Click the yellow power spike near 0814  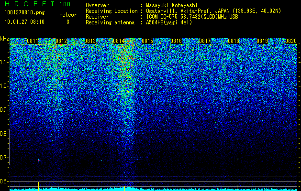click(x=124, y=189)
